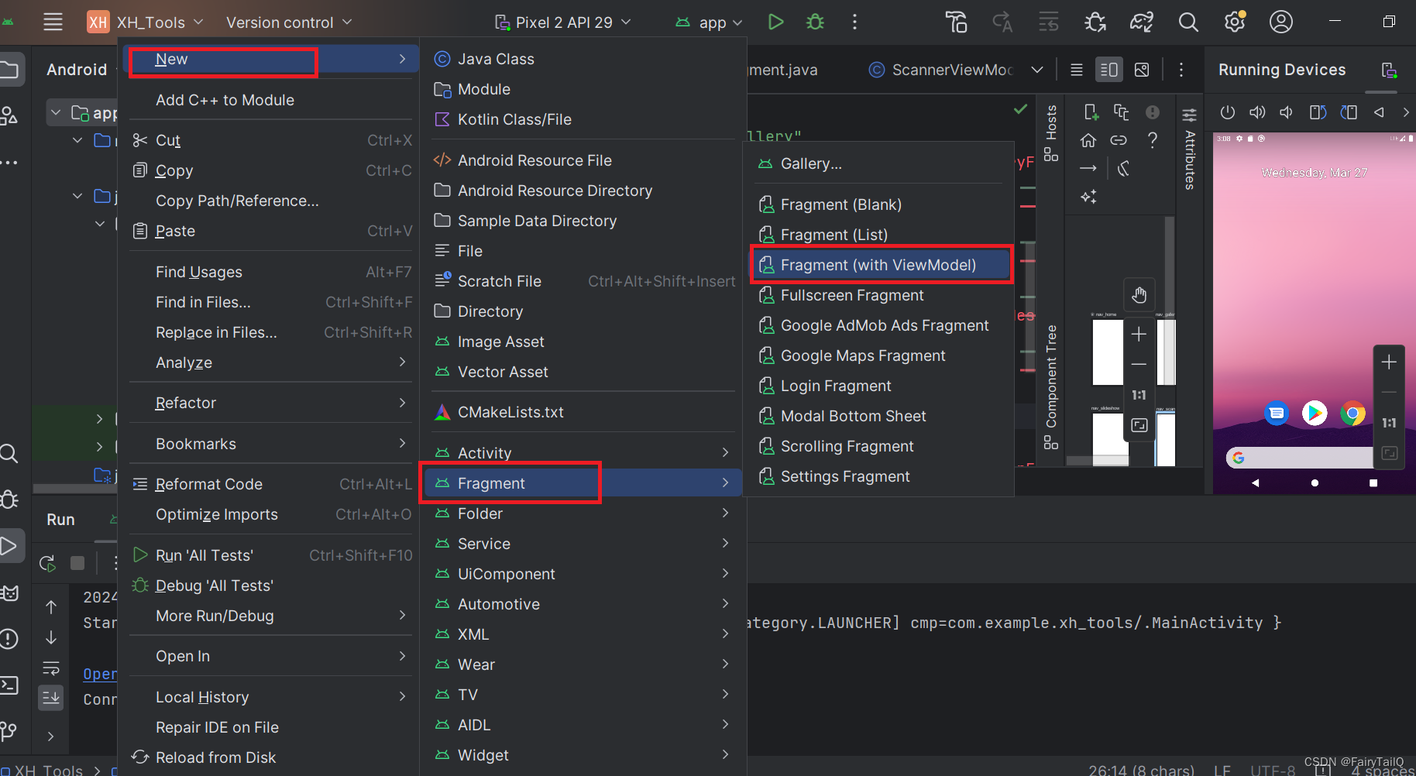1416x776 pixels.
Task: Adjust emulator volume with the sound icon
Action: click(x=1257, y=112)
